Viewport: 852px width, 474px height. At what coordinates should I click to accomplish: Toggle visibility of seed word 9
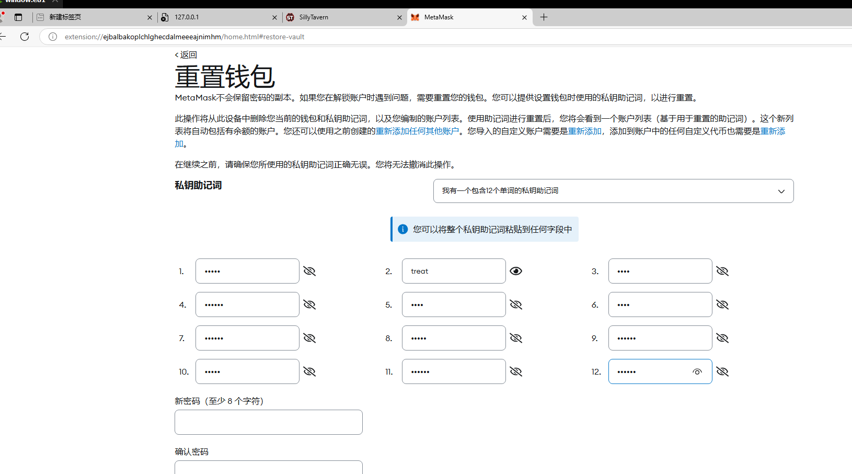click(722, 338)
